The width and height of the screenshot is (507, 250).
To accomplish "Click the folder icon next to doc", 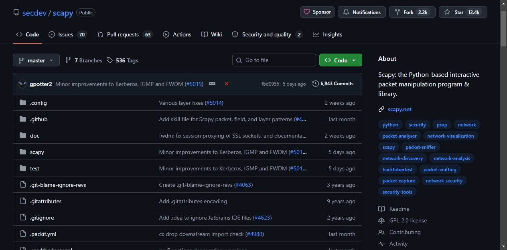I will tap(23, 136).
